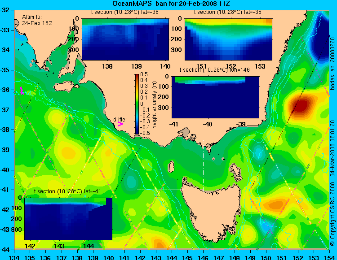The image size is (337, 260).
Task: Click '139' under the lat=-38 inset
Action: coord(137,66)
